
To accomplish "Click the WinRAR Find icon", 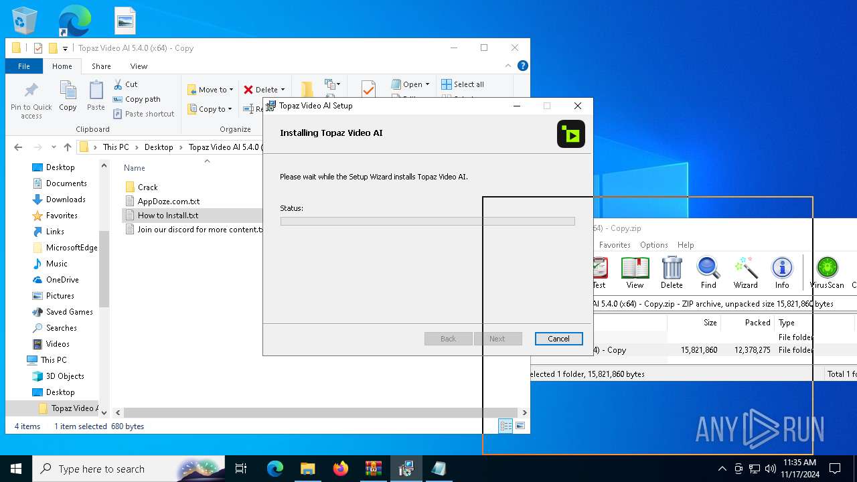I will [708, 273].
